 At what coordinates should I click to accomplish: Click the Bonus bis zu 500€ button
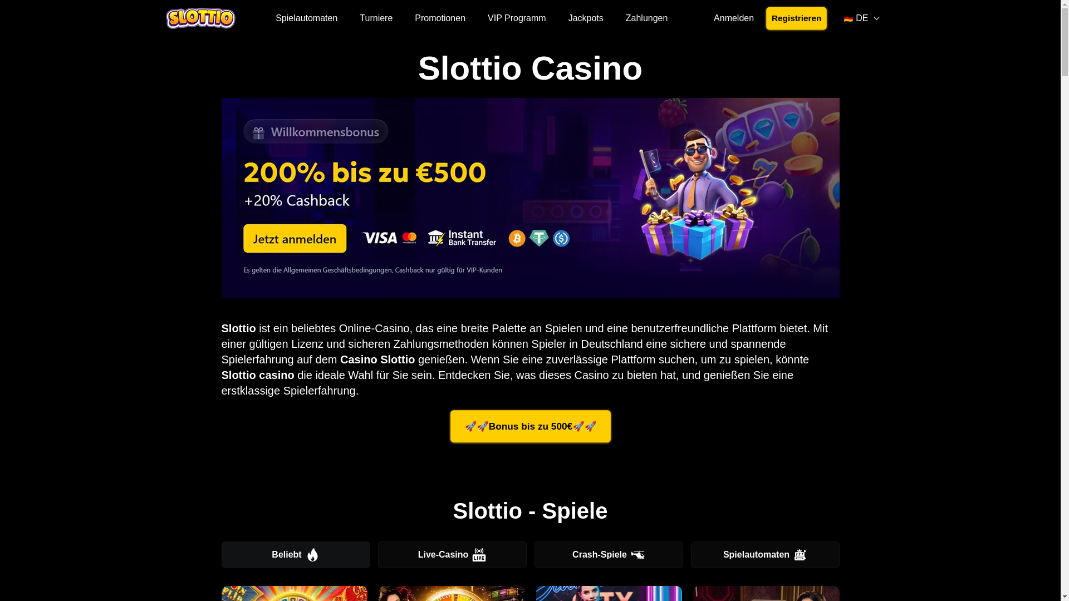point(530,426)
